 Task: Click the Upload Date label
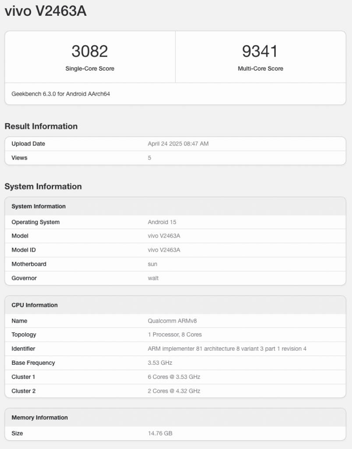point(28,144)
